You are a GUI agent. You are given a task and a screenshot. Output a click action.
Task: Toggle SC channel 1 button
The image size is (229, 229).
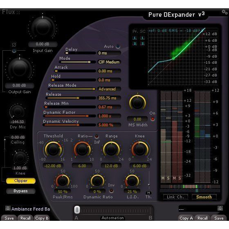142,38
